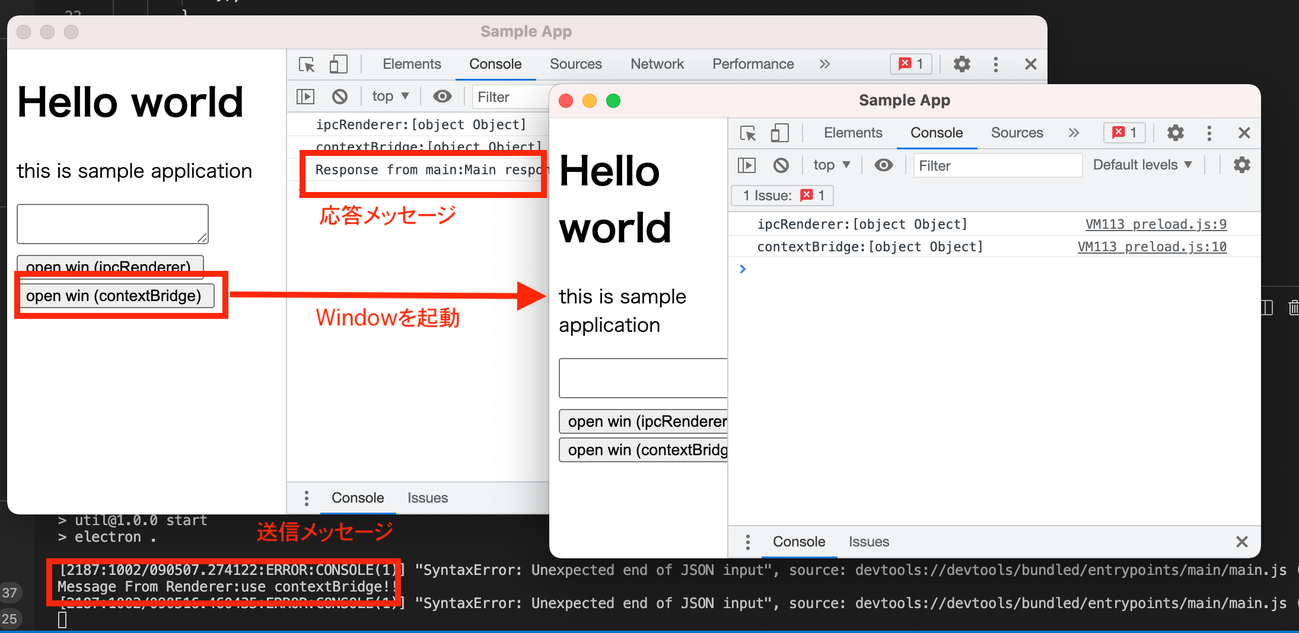Click Filter field in front console

tap(996, 165)
